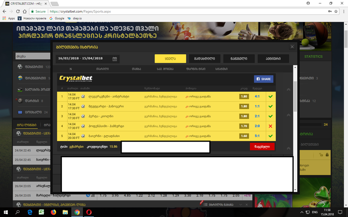
Task: Click the 1.60 coefficient box
Action: (x=244, y=136)
